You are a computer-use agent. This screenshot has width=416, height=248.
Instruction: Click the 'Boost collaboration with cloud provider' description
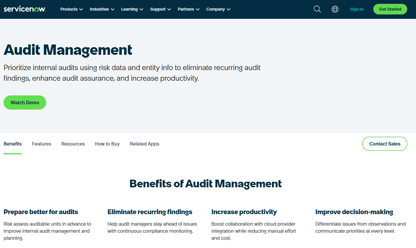[x=254, y=231]
